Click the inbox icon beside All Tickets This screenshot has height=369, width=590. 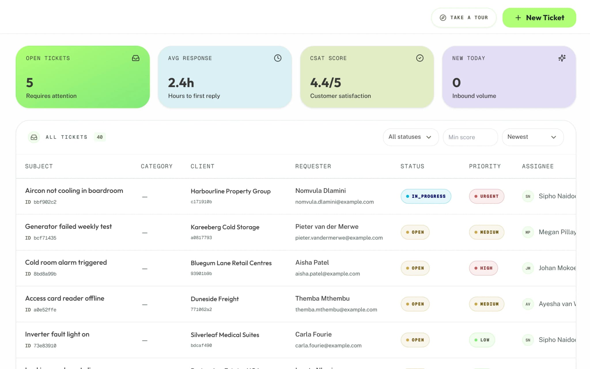(x=34, y=137)
